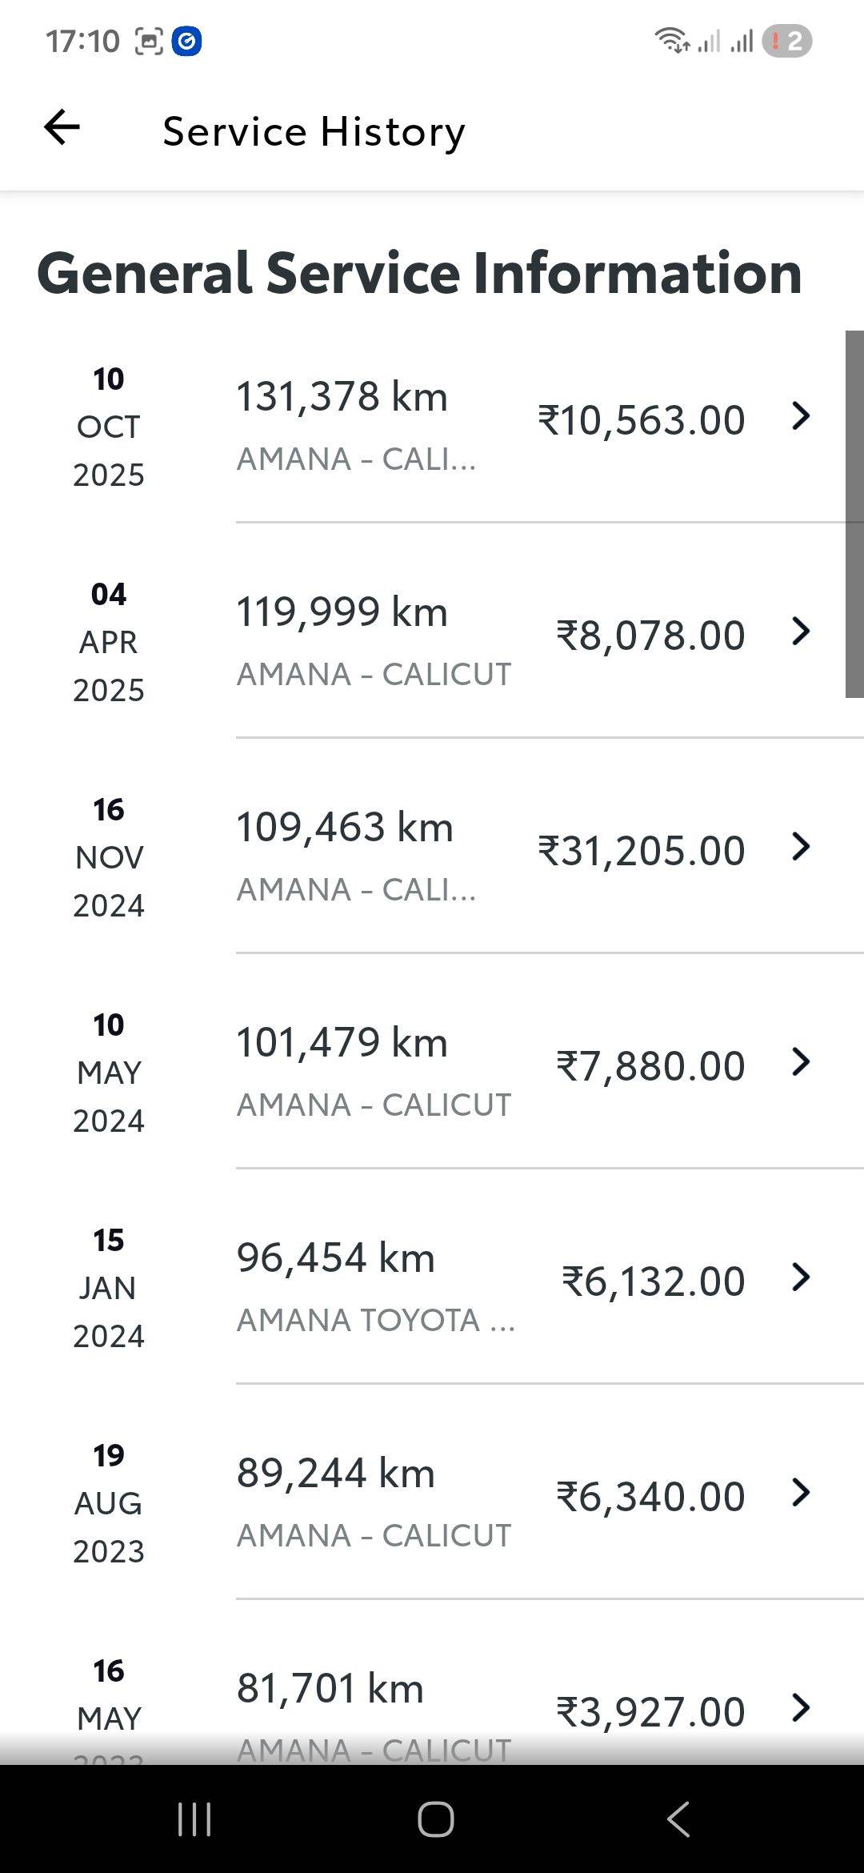Screen dimensions: 864x1873
Task: Click the vertical scrollbar handle
Action: click(854, 514)
